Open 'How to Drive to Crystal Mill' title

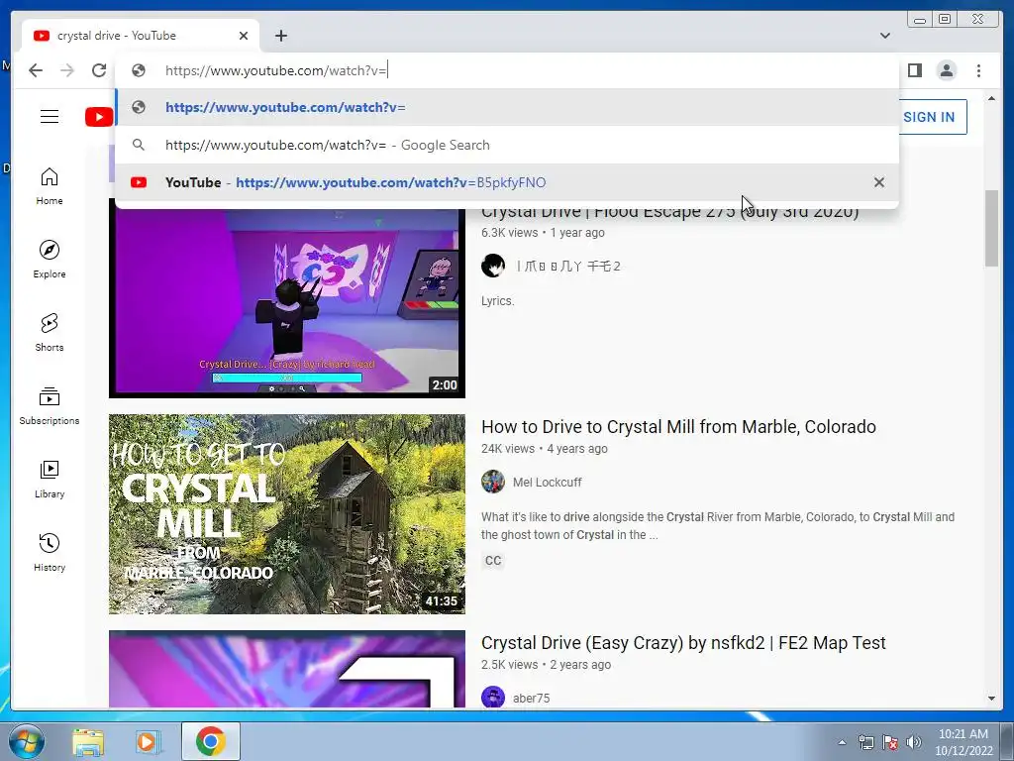pos(678,427)
